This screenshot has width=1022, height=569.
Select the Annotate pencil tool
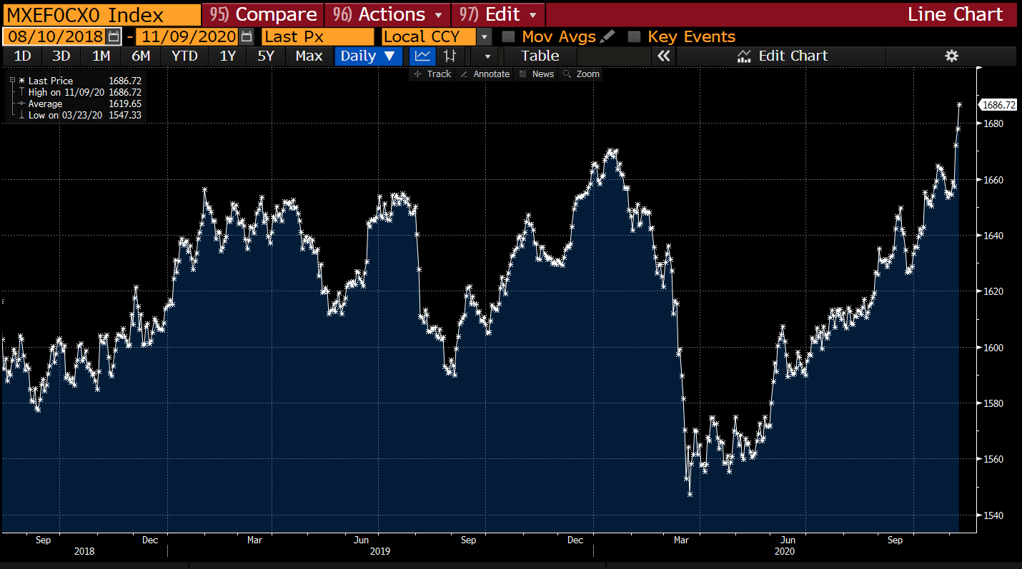[x=485, y=74]
